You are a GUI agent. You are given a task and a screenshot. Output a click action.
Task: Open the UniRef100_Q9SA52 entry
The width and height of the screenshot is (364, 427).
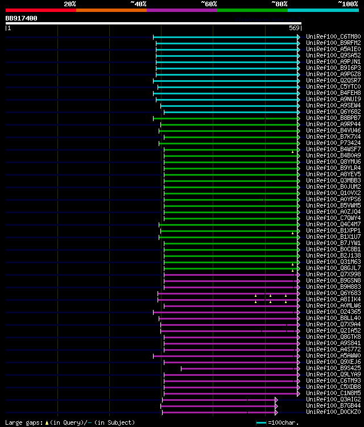click(333, 55)
